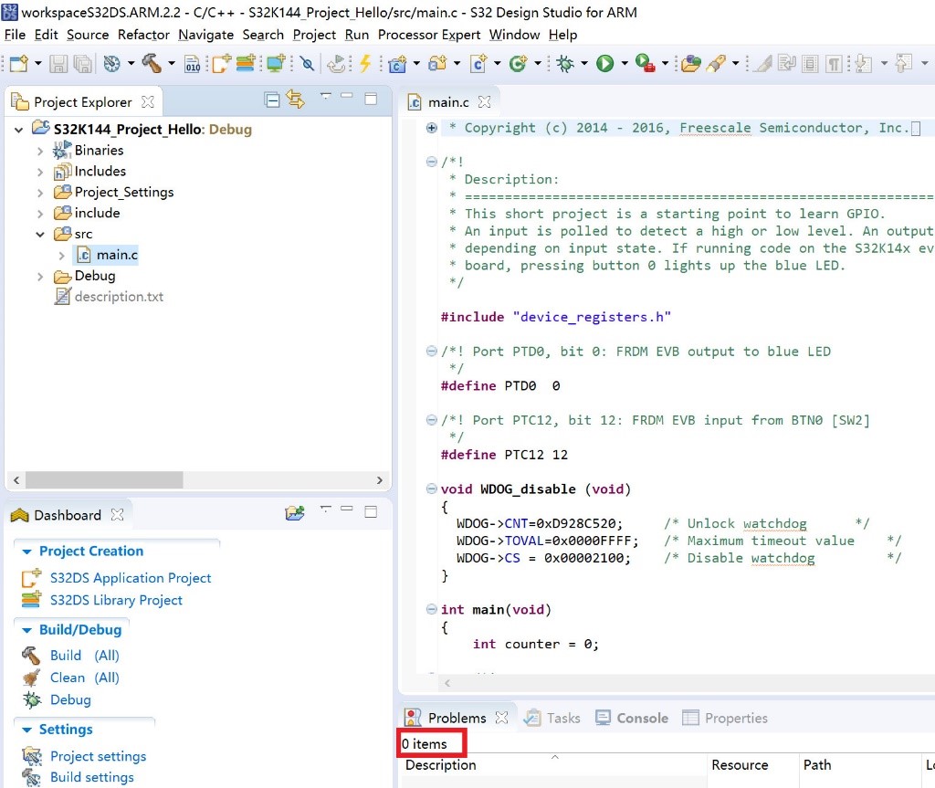935x788 pixels.
Task: Expand the folded Copyright comment block
Action: (x=432, y=128)
